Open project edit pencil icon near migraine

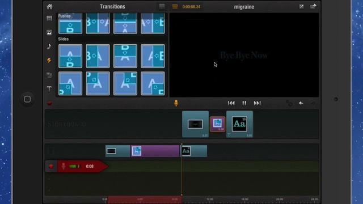pos(301,6)
